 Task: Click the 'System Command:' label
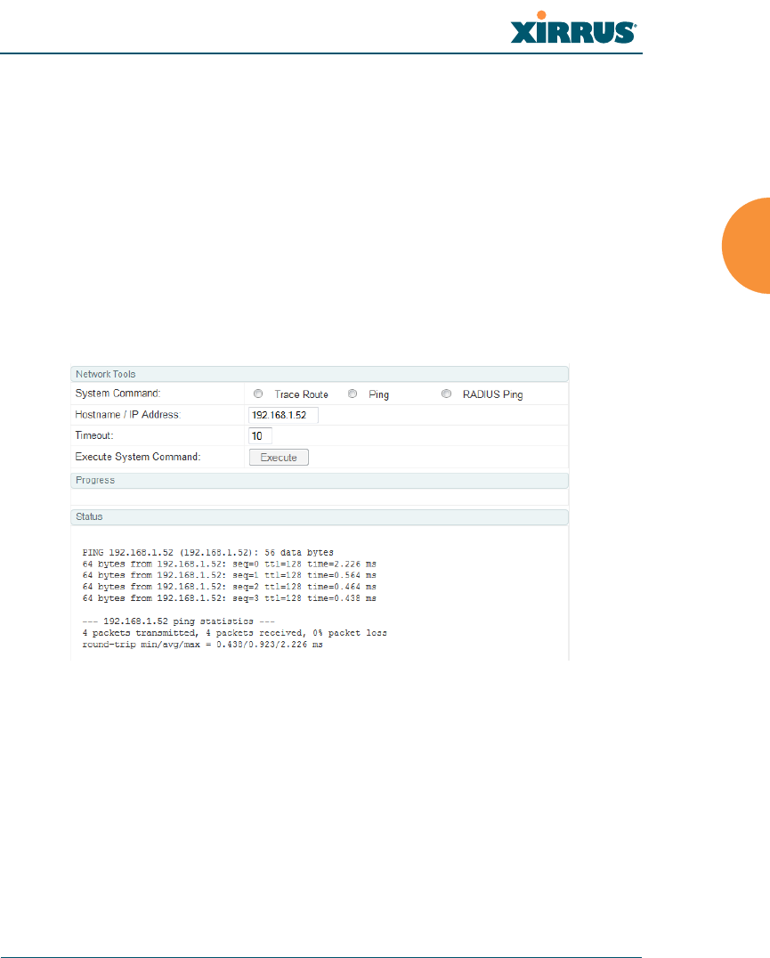pyautogui.click(x=118, y=394)
